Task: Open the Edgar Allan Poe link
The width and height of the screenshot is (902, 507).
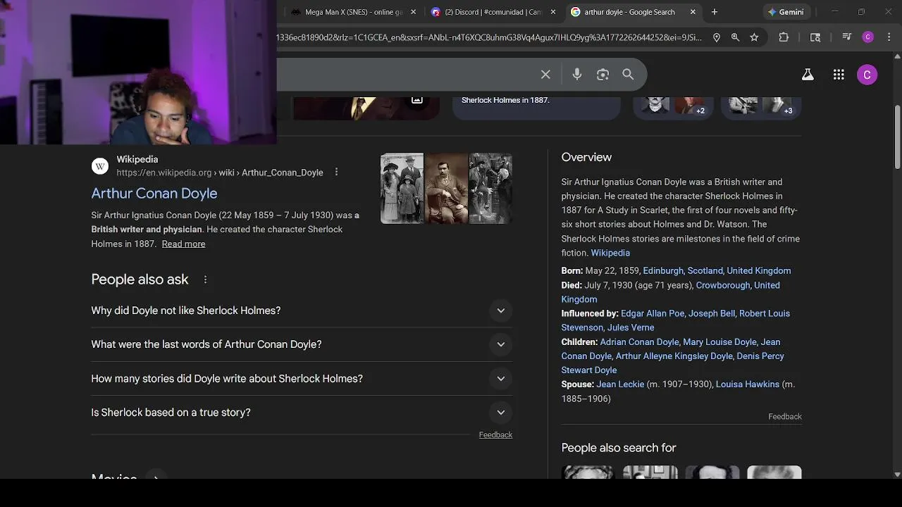Action: 653,313
